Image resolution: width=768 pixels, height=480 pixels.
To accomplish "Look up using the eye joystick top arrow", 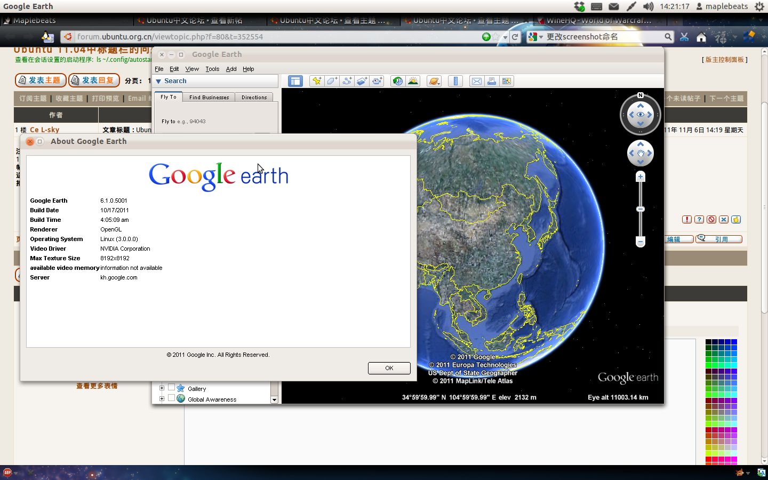I will 641,106.
